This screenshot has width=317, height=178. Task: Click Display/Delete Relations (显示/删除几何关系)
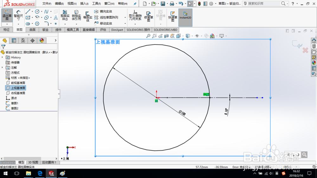point(135,15)
